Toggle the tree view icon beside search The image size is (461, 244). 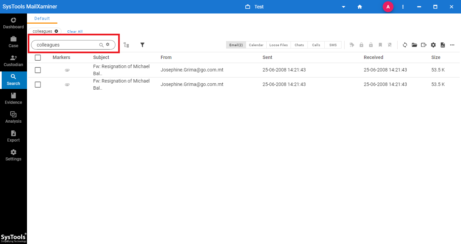tap(126, 45)
